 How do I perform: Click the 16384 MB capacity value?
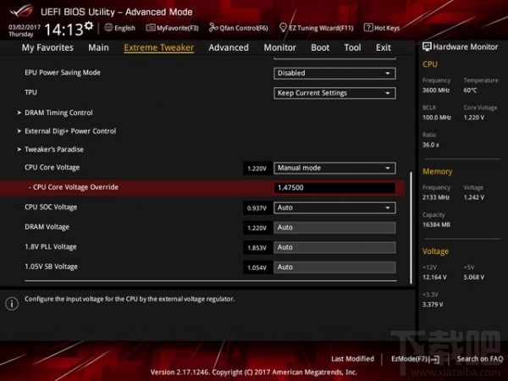(436, 224)
